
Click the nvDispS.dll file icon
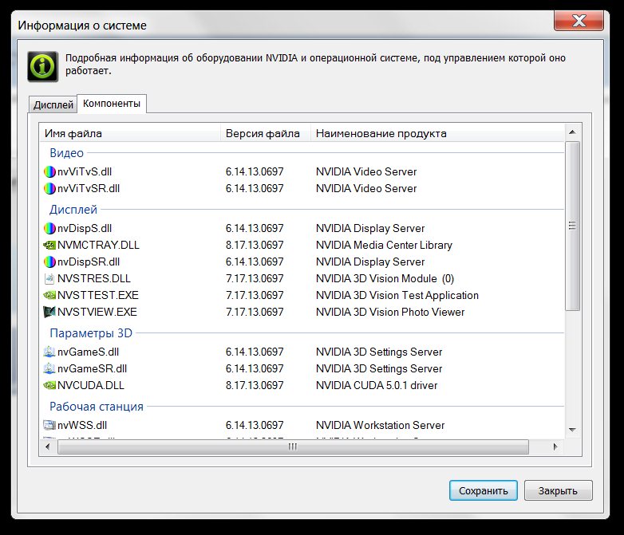49,228
